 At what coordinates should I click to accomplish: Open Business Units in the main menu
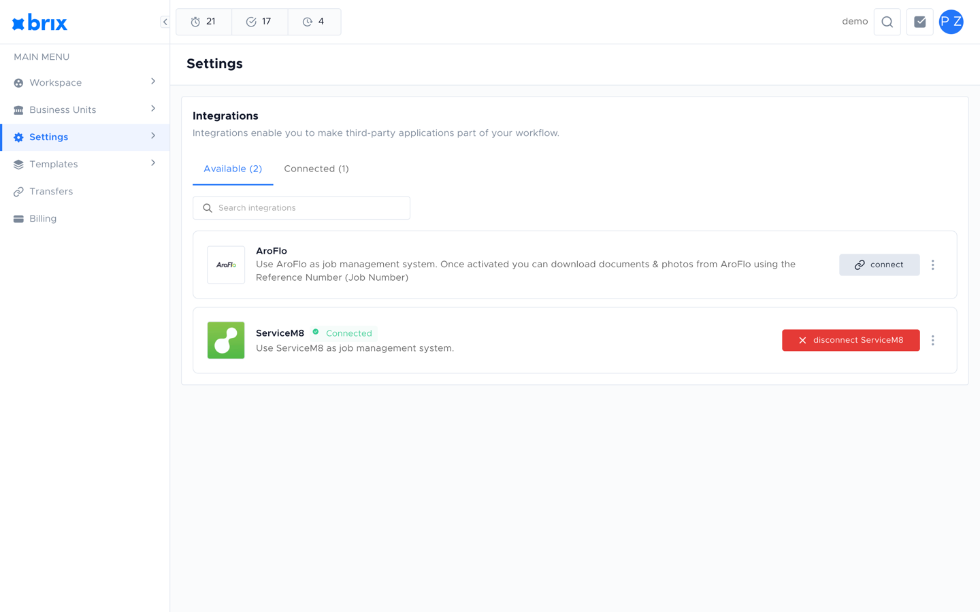85,110
